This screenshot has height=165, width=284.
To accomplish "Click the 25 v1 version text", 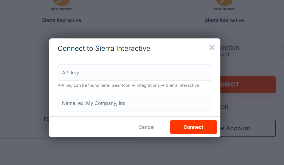I will (225, 54).
